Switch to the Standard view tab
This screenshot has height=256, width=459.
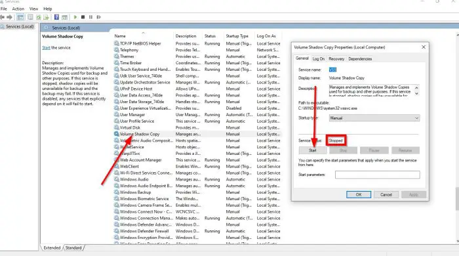73,248
